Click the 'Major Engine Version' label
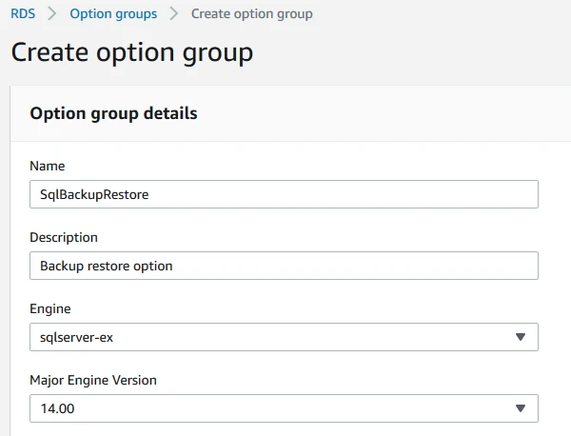Image resolution: width=571 pixels, height=436 pixels. pos(93,380)
